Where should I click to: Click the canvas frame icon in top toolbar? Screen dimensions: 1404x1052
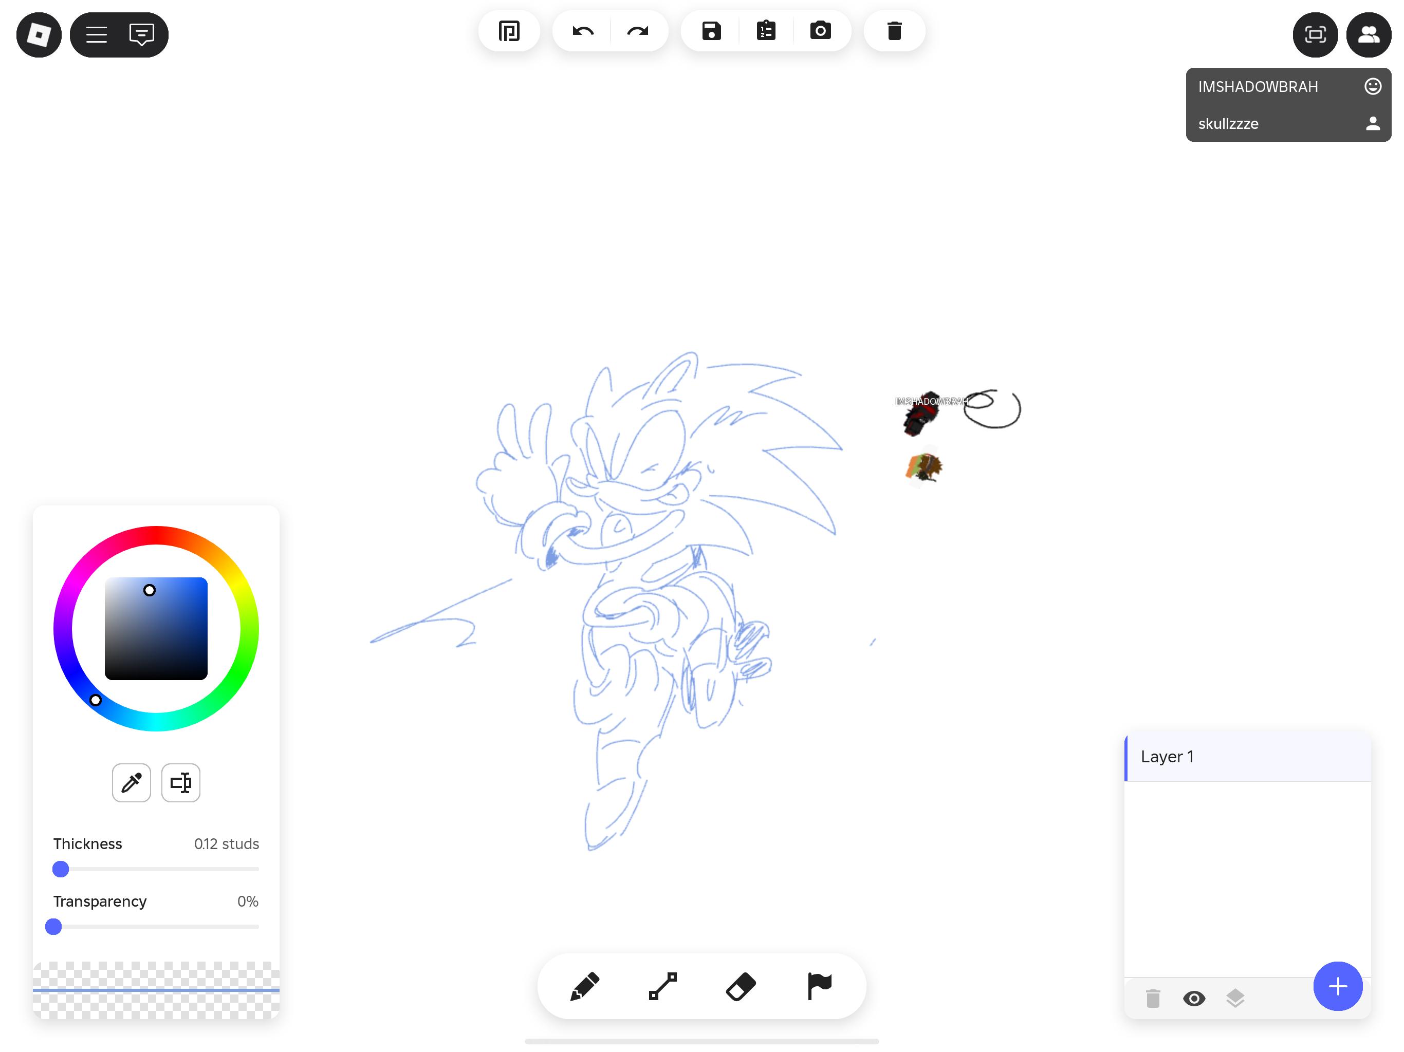coord(509,31)
